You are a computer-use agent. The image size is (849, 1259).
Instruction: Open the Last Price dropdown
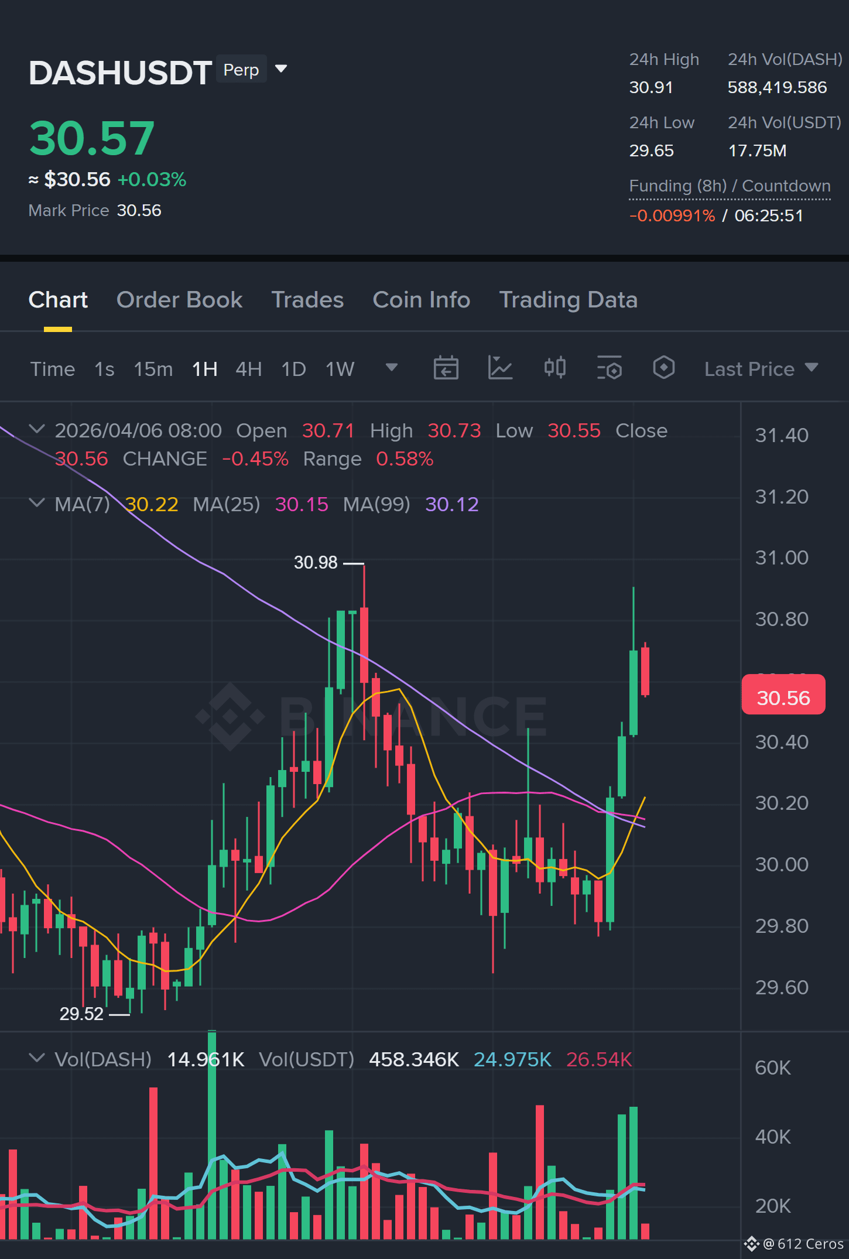(x=761, y=369)
